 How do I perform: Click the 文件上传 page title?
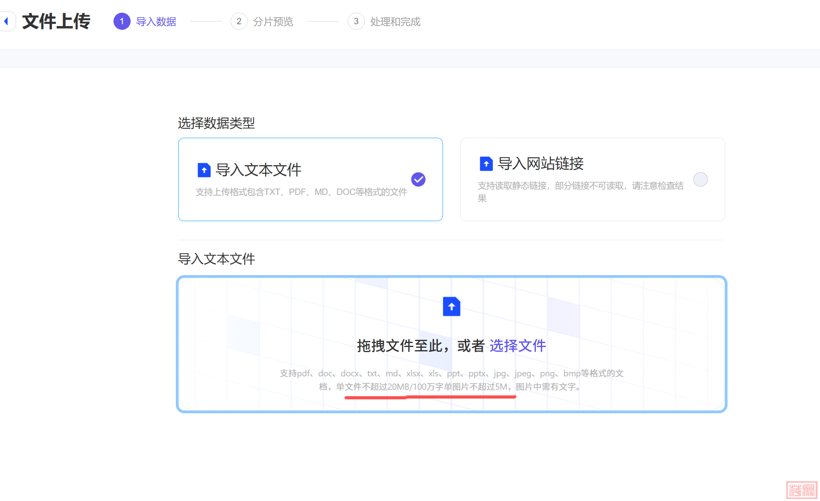click(56, 21)
